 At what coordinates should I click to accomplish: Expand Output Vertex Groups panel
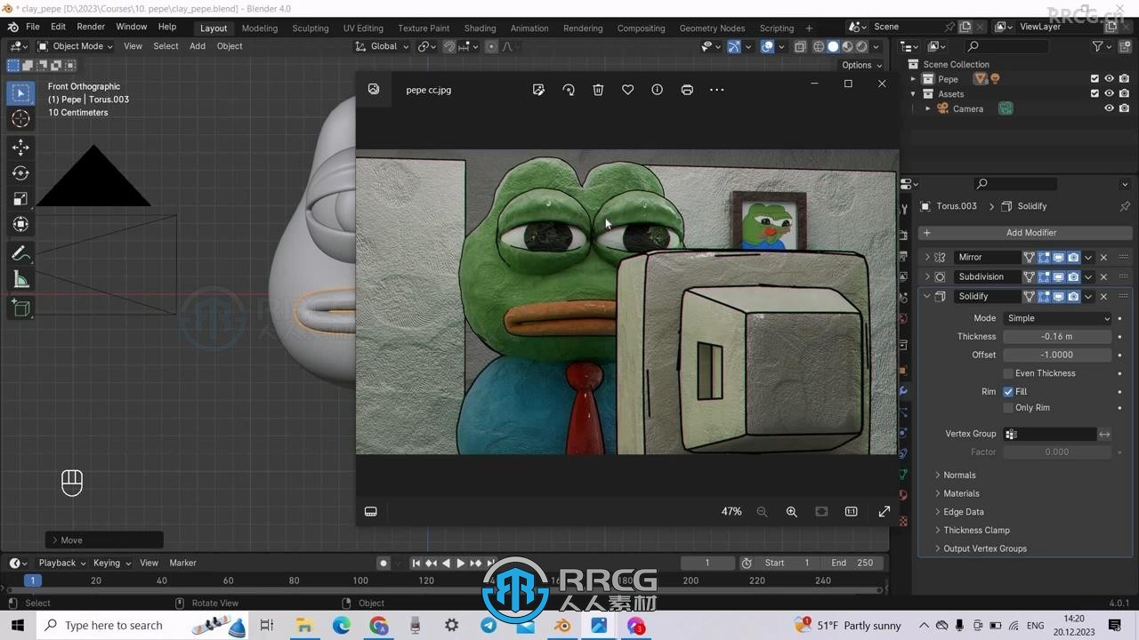pyautogui.click(x=985, y=548)
